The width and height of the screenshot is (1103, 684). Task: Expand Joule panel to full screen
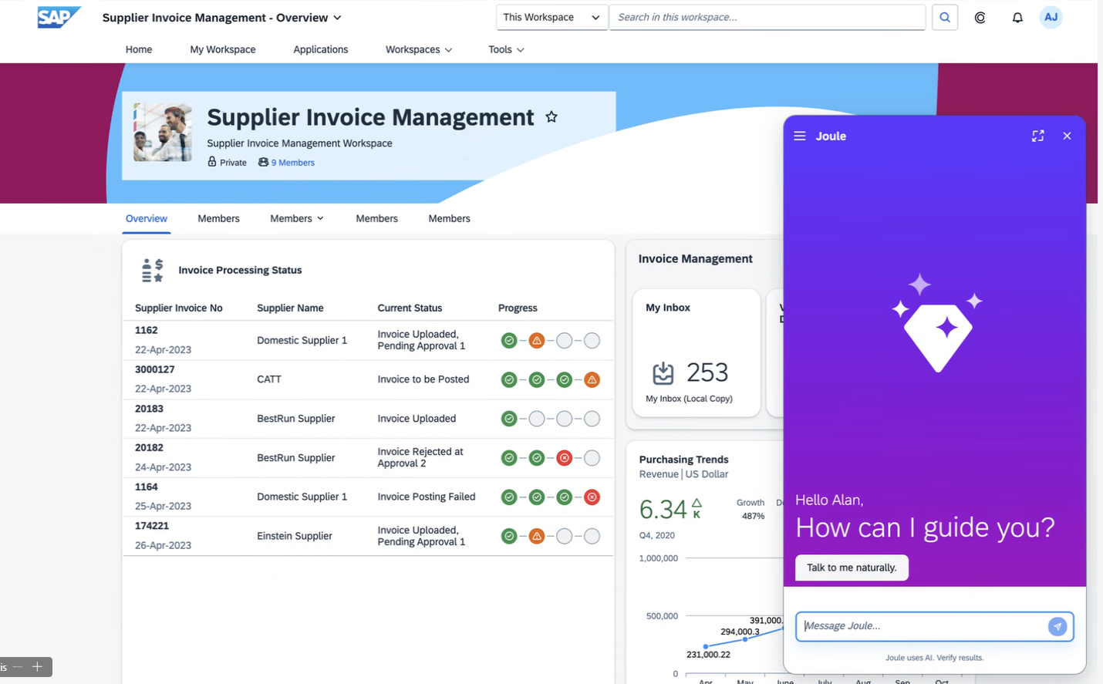(x=1037, y=136)
